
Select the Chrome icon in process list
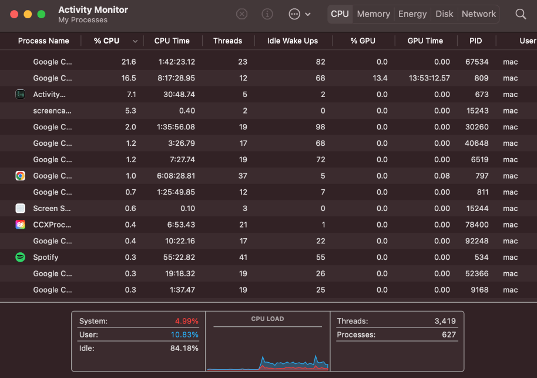pos(21,176)
